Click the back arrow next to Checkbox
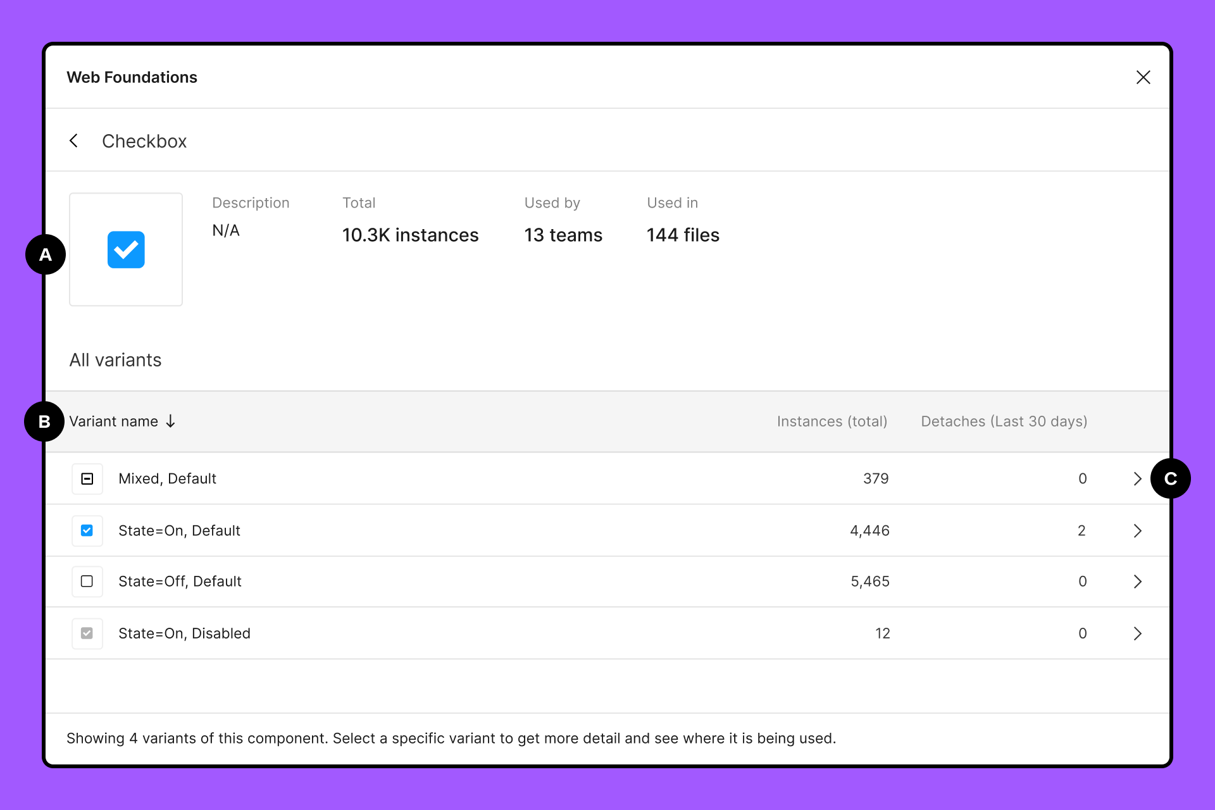The width and height of the screenshot is (1215, 810). click(74, 140)
